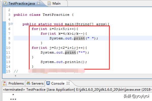Viewport: 152px width, 101px height.
Task: Select the Console view tab
Action: [58, 83]
